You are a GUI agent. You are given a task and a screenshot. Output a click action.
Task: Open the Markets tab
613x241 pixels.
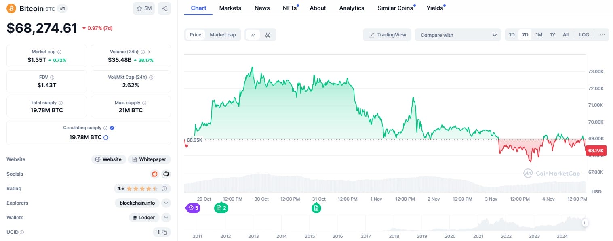pos(230,8)
